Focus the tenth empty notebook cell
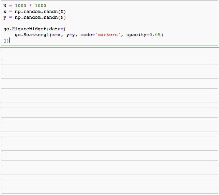Image resolution: width=219 pixels, height=195 pixels. (109, 184)
